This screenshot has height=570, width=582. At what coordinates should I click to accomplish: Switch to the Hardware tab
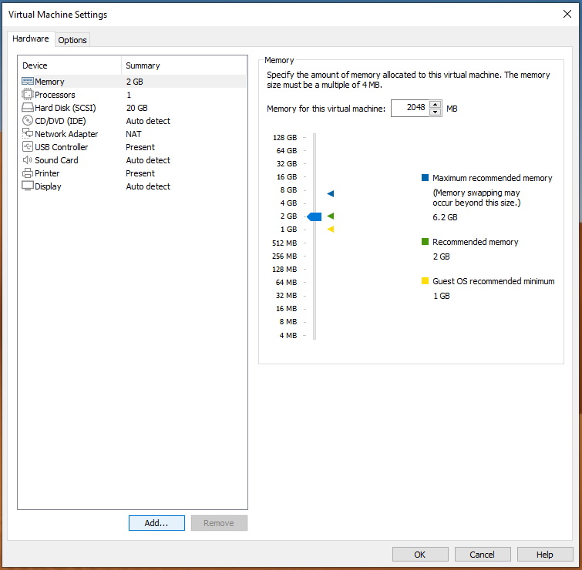(x=30, y=39)
